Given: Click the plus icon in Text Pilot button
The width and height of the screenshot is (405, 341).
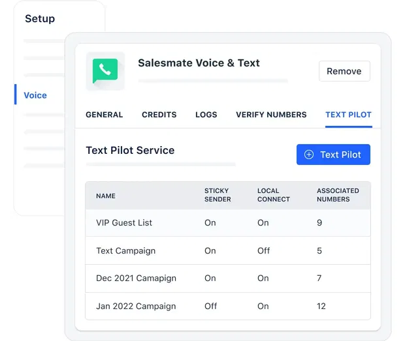Looking at the screenshot, I should coord(309,155).
